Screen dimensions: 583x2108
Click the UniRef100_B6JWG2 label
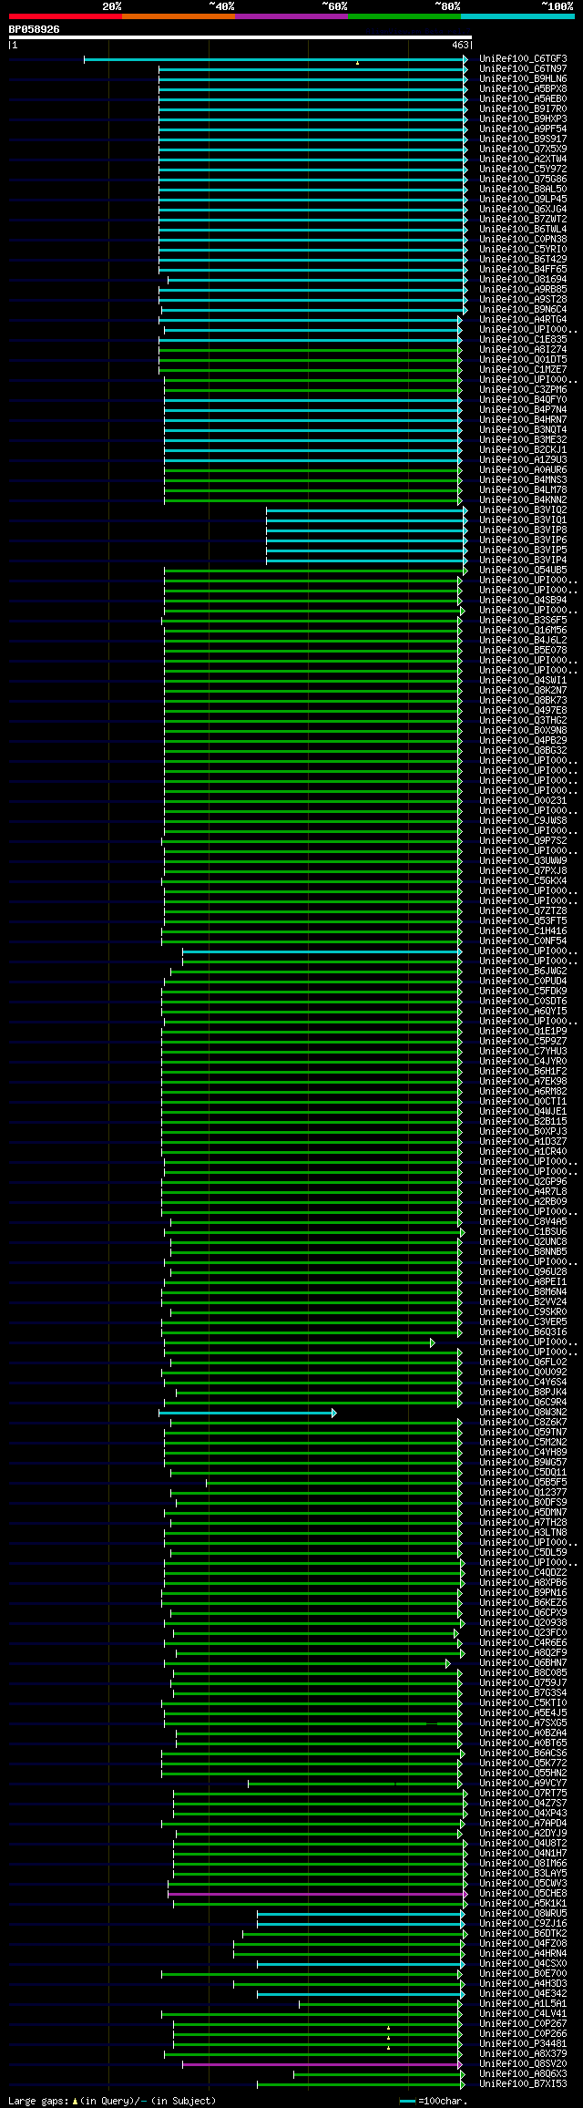(x=523, y=972)
